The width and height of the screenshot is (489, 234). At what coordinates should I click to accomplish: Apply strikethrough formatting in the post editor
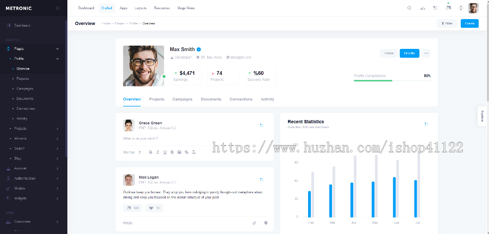[x=172, y=153]
